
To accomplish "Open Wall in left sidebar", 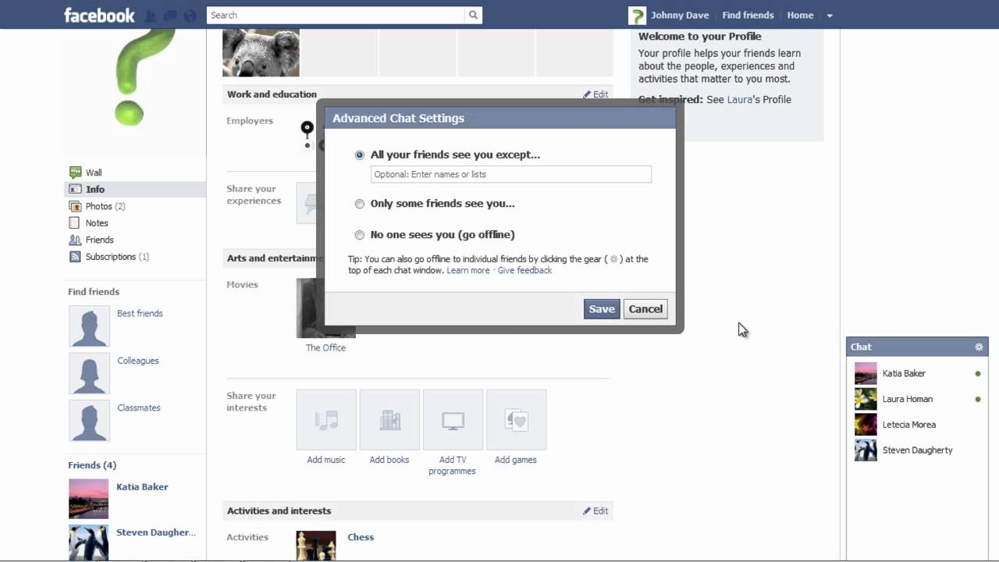I will (x=94, y=173).
